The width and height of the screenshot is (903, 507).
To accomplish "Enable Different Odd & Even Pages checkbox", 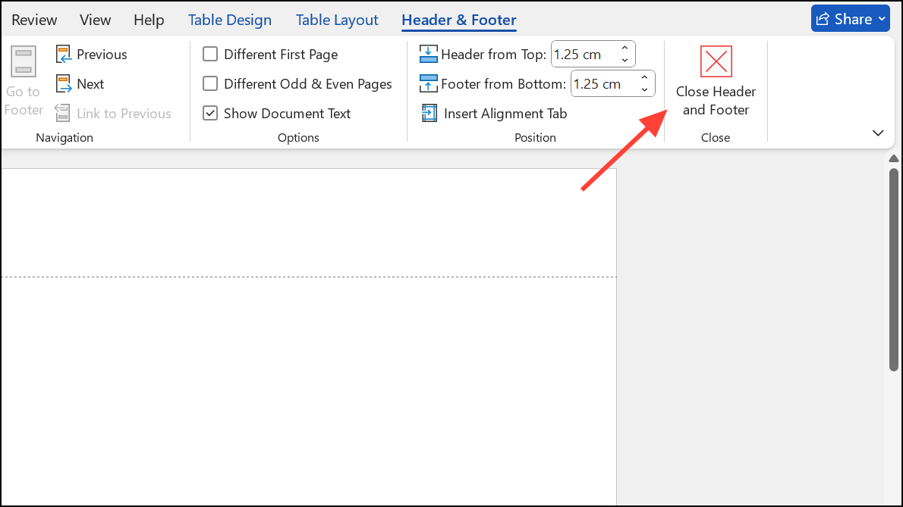I will 210,84.
